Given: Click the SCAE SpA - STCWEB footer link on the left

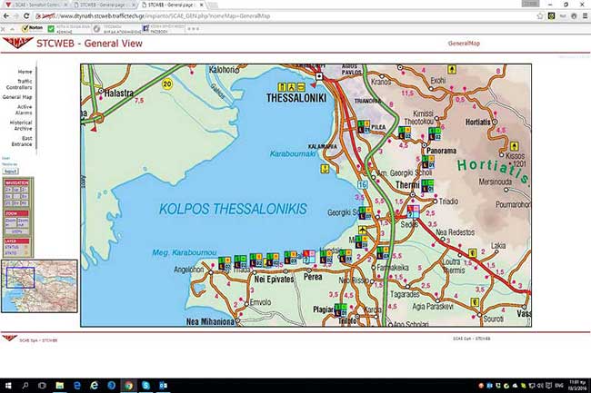Looking at the screenshot, I should pyautogui.click(x=38, y=340).
